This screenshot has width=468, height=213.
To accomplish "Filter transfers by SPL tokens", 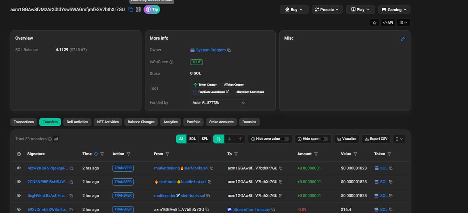I will coord(205,139).
